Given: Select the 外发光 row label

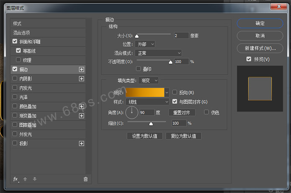Looking at the screenshot, I should click(x=26, y=134).
